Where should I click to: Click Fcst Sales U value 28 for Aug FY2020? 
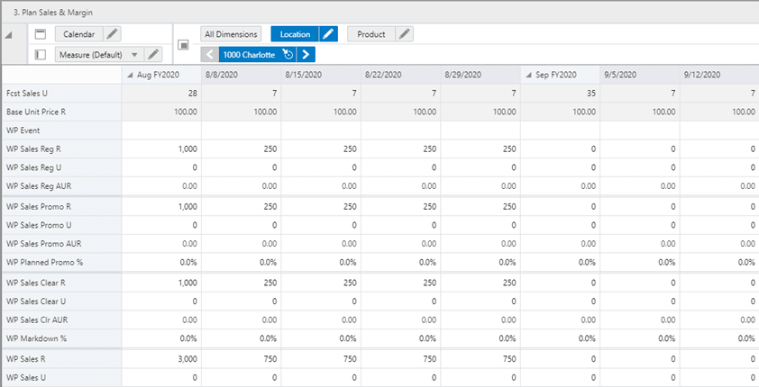coord(161,94)
